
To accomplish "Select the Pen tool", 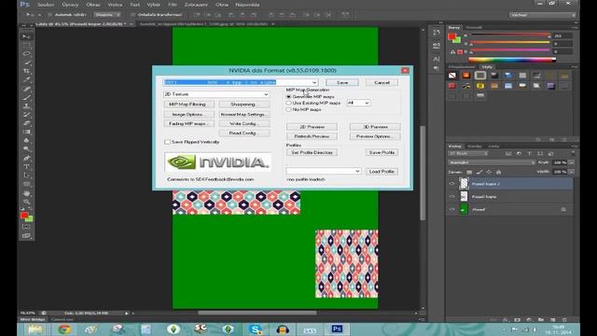I will tap(26, 158).
